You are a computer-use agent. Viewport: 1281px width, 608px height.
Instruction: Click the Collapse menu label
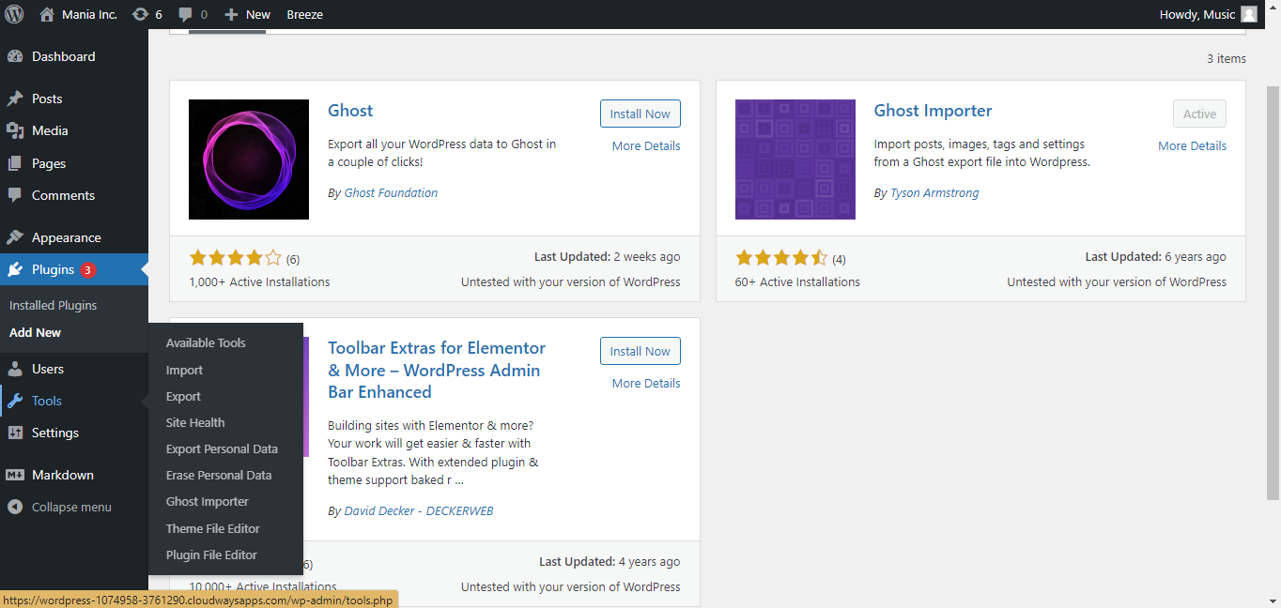pyautogui.click(x=71, y=507)
